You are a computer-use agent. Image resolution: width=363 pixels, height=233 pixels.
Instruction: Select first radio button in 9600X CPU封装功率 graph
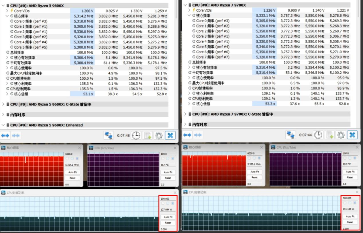(163, 203)
